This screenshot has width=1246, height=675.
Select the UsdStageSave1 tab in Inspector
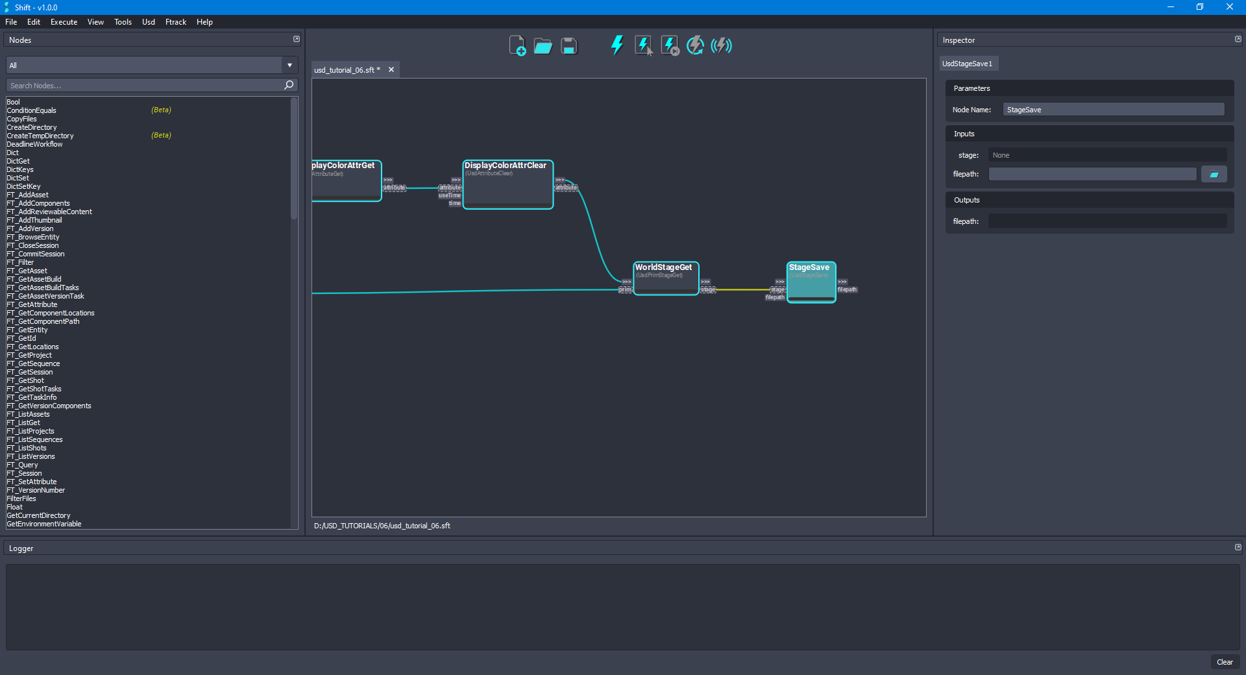[x=968, y=63]
